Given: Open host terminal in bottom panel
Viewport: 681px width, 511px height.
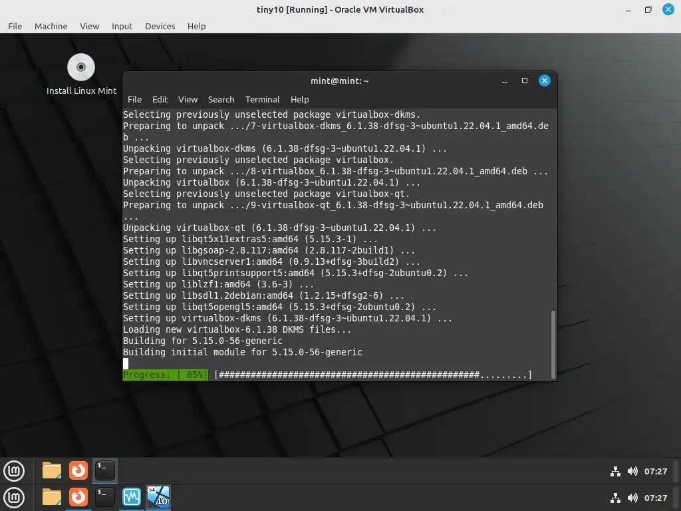Looking at the screenshot, I should tap(104, 497).
